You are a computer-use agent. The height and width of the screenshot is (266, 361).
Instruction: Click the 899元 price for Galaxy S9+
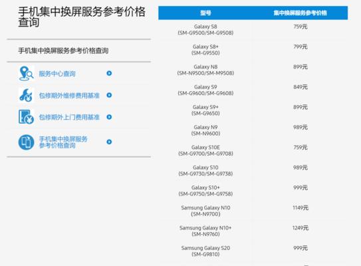301,107
